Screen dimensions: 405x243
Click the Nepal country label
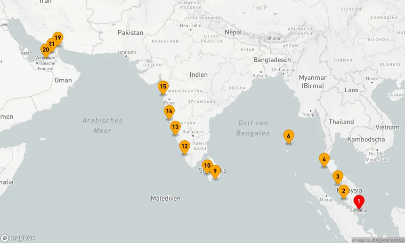[233, 32]
